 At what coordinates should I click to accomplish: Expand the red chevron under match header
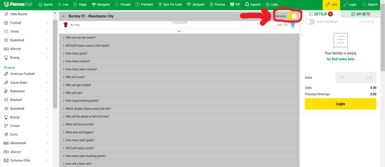(179, 31)
